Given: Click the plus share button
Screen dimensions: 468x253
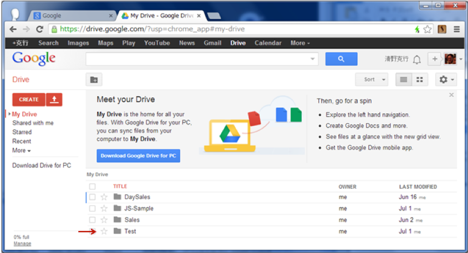Looking at the screenshot, I should click(435, 59).
